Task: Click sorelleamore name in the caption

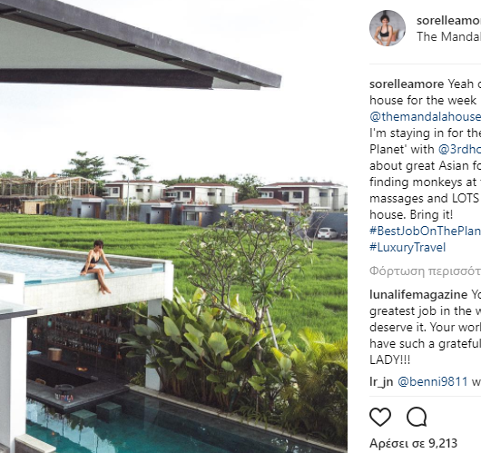Action: click(x=407, y=84)
